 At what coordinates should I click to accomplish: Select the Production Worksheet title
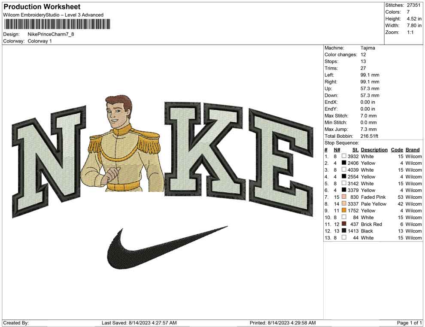click(x=42, y=7)
